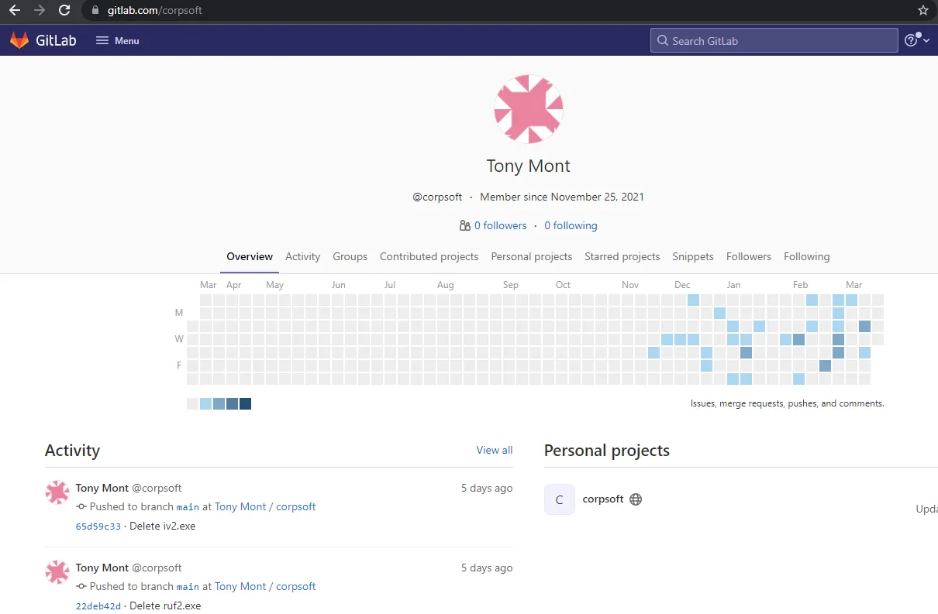The width and height of the screenshot is (938, 614).
Task: Reload the page with refresh icon
Action: click(x=65, y=10)
